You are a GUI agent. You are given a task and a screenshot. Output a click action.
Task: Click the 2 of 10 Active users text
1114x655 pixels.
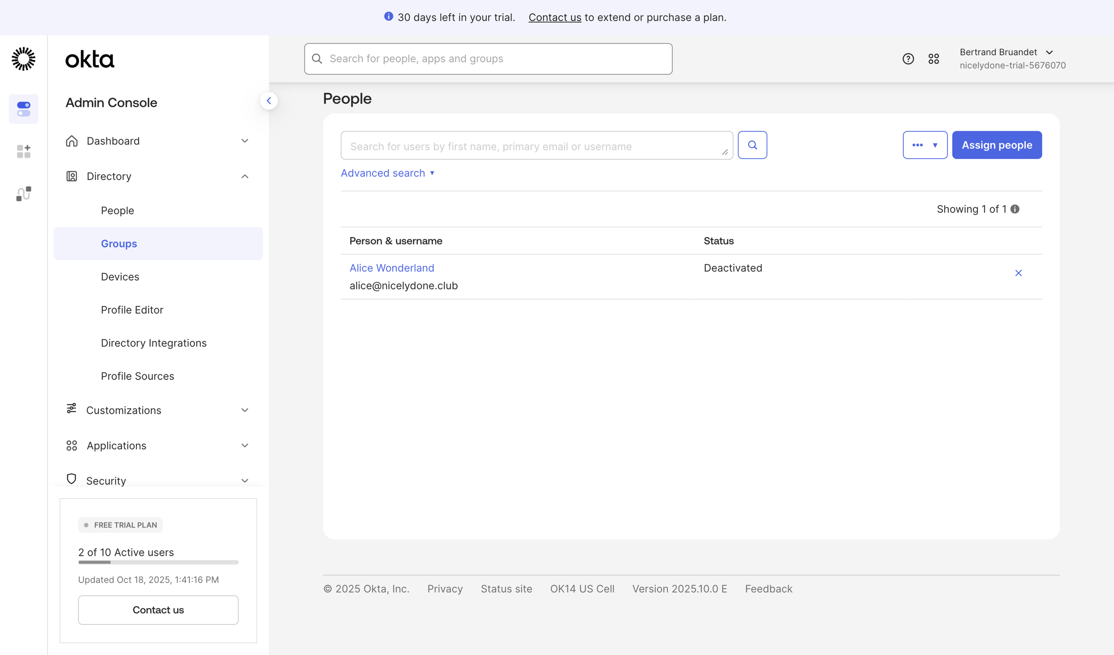126,552
